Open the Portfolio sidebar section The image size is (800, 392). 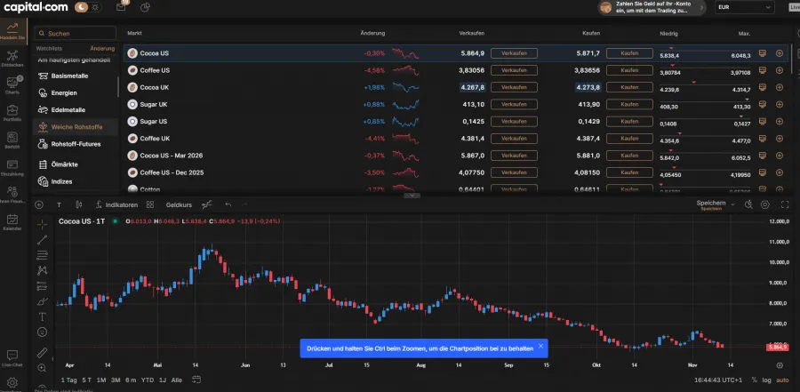12,113
